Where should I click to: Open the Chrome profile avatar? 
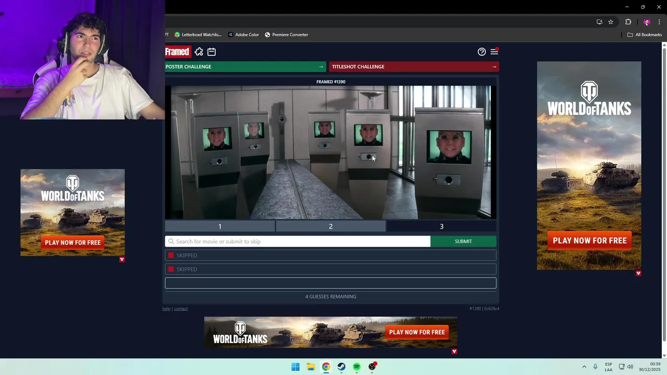coord(647,22)
